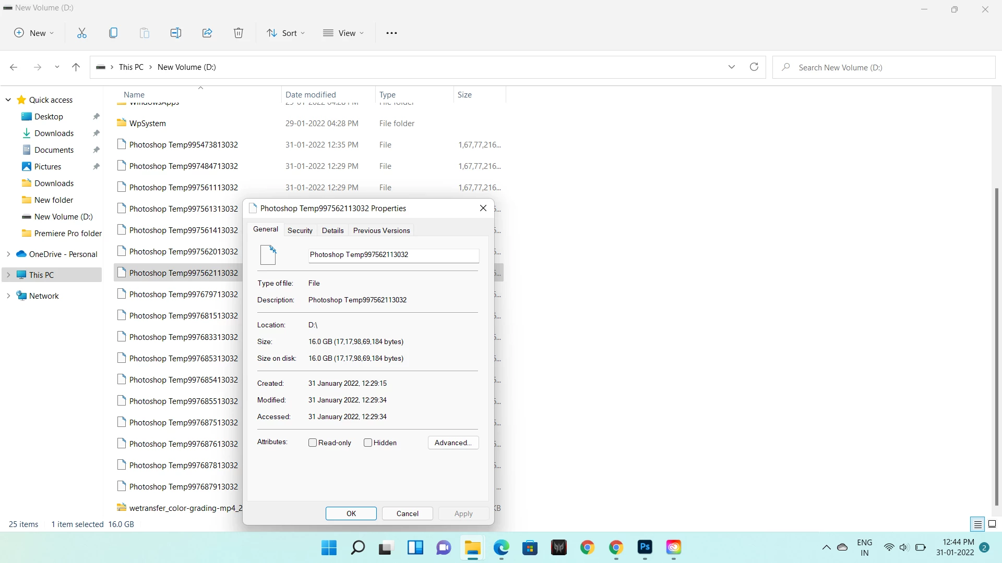Click the three-dot See more menu
The image size is (1002, 563).
click(391, 33)
